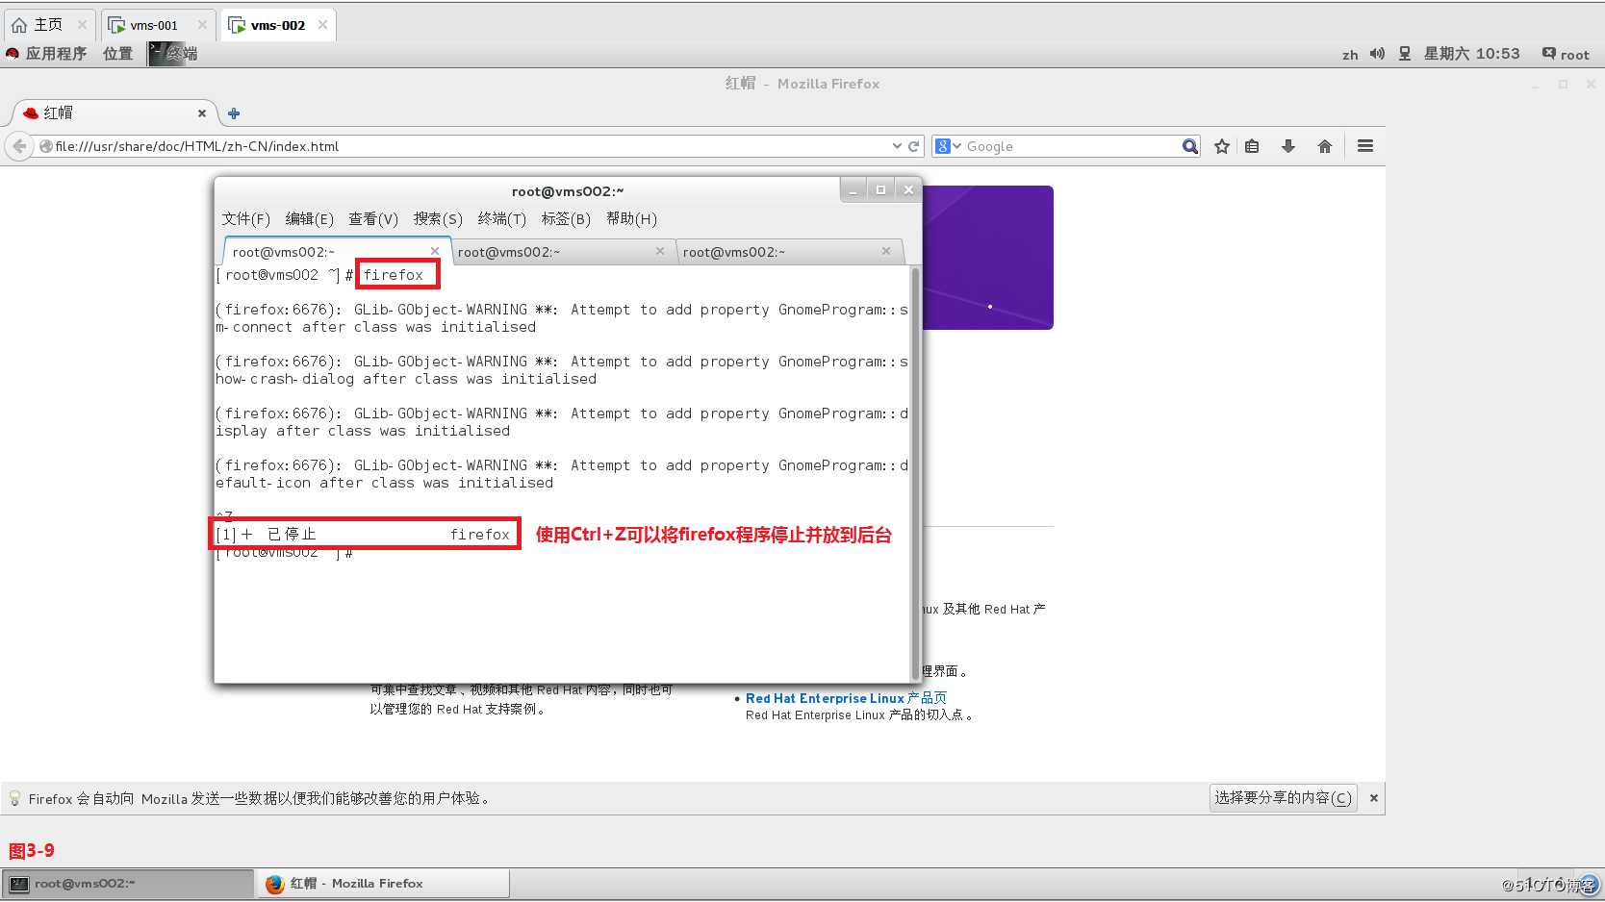Open terminal 查看(V) menu

click(x=373, y=219)
